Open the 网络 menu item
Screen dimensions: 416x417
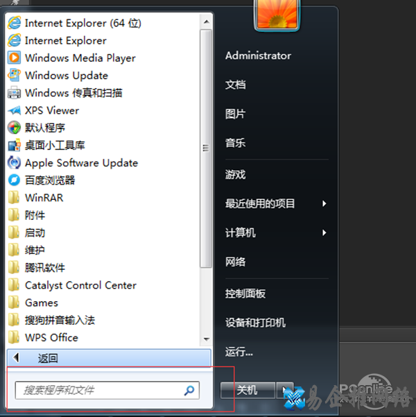pos(235,262)
